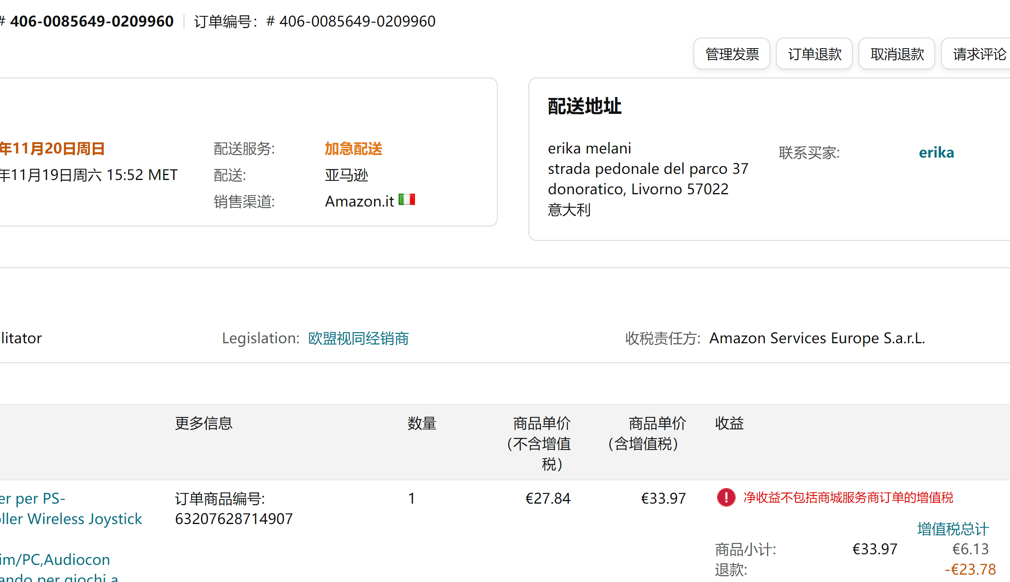Click the 订单退款 button
This screenshot has width=1010, height=582.
814,54
